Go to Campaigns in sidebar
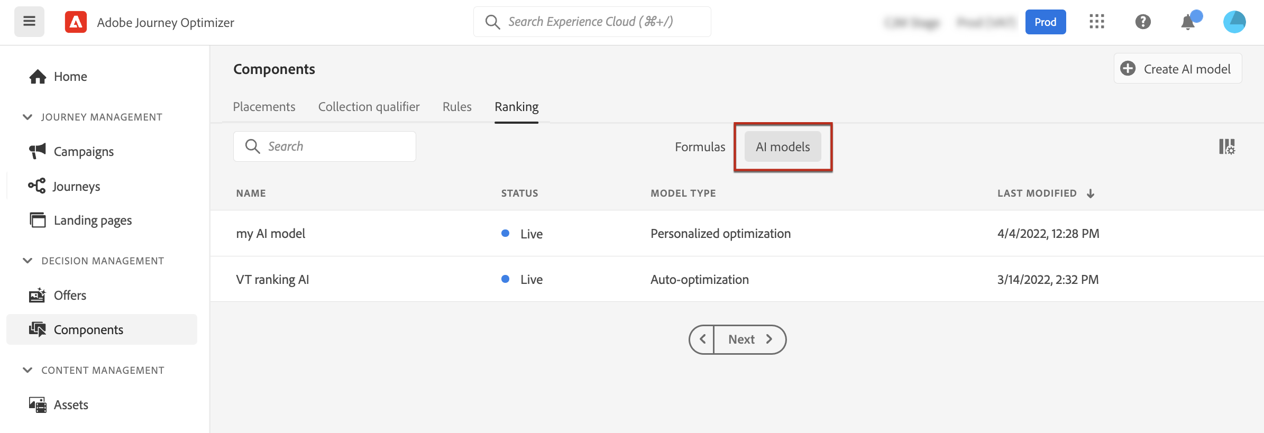The height and width of the screenshot is (433, 1264). (x=84, y=152)
